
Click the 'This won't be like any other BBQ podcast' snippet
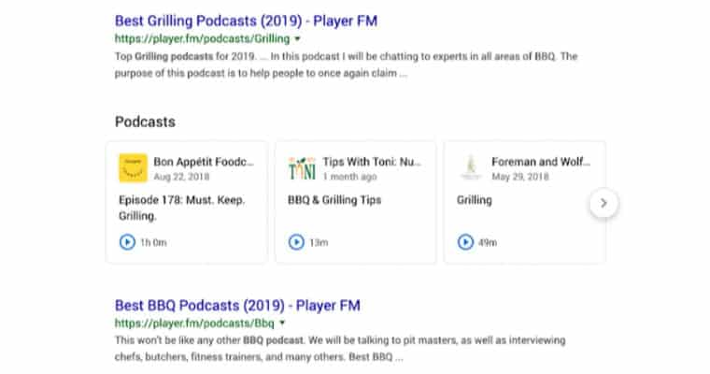[340, 349]
